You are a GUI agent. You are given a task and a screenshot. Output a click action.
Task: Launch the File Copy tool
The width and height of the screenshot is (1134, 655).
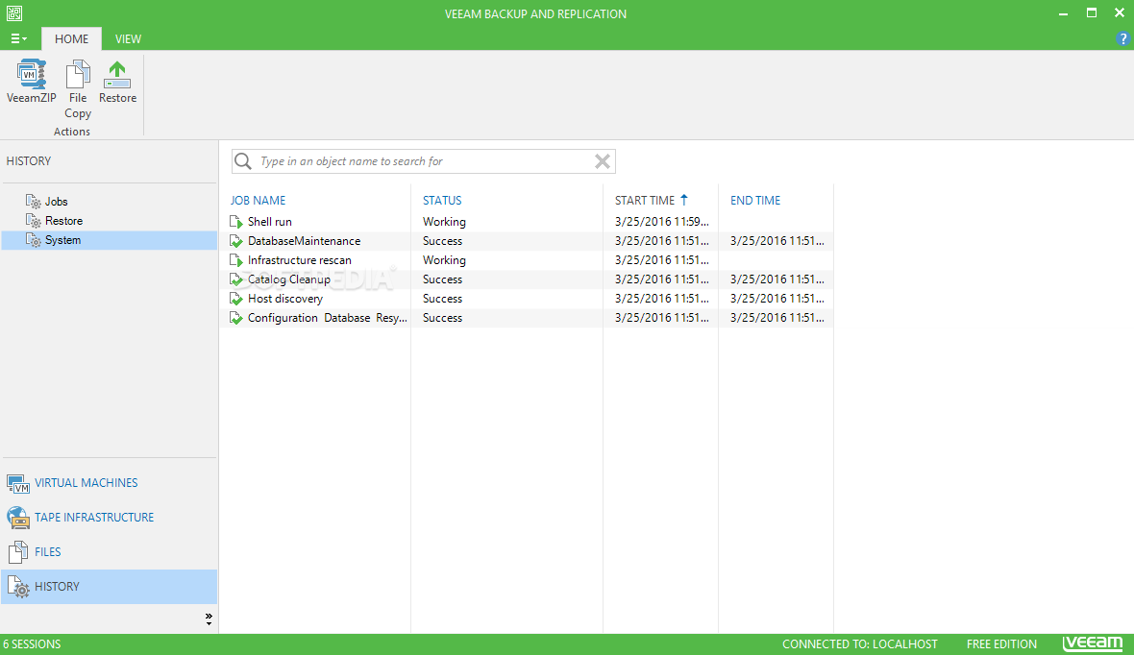tap(78, 89)
